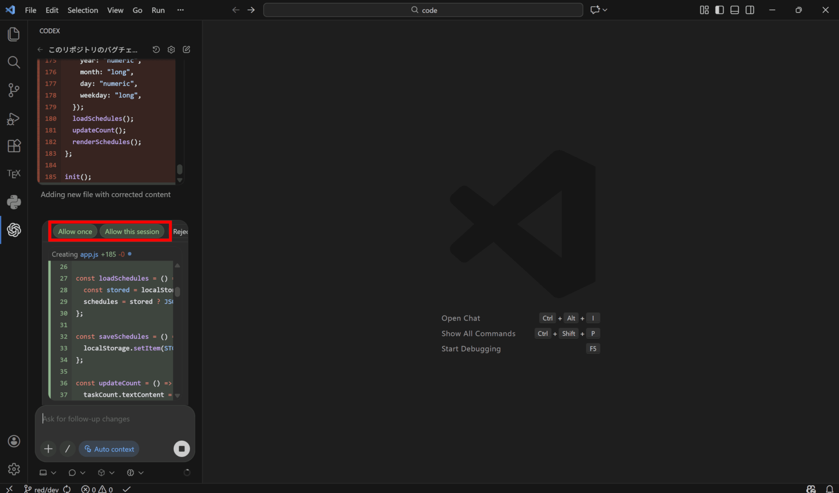Screen dimensions: 839x493
Task: Start a new Codex chat
Action: click(x=186, y=50)
